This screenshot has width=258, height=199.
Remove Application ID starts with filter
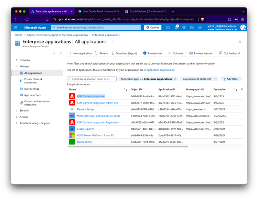click(x=215, y=79)
